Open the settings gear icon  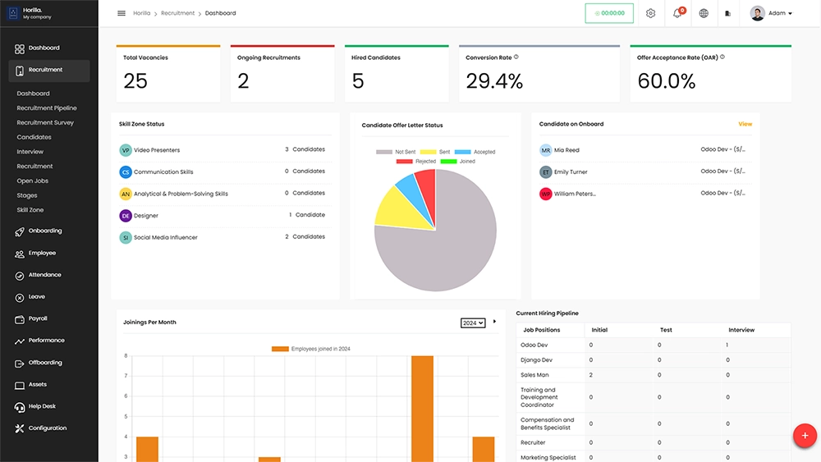tap(650, 13)
